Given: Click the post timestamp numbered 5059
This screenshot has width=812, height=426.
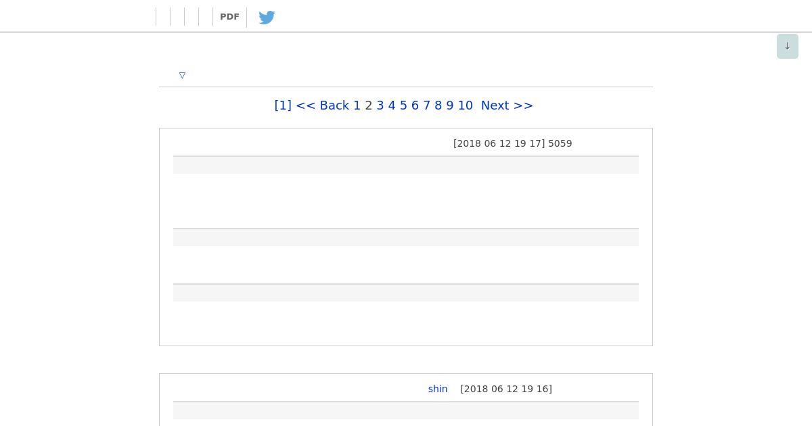Looking at the screenshot, I should tap(512, 143).
